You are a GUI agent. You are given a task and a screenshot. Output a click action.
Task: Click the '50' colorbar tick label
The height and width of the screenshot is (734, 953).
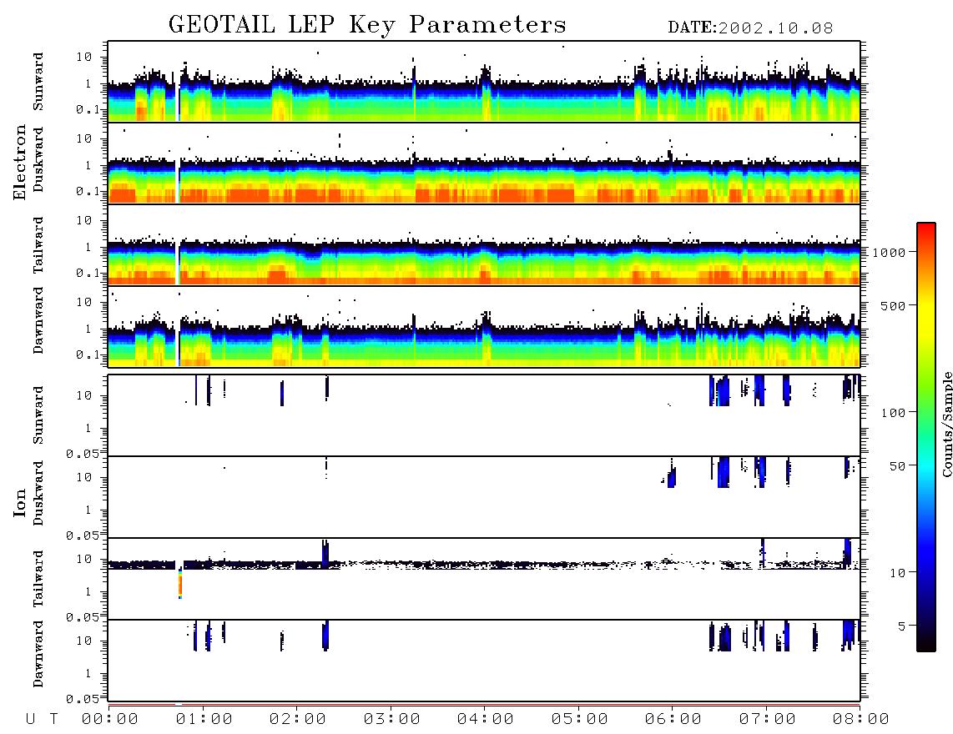coord(897,466)
